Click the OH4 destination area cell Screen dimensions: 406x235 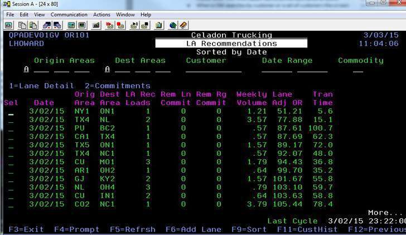107,188
